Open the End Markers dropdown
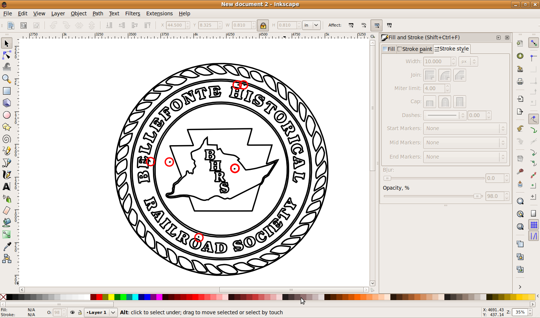 point(465,157)
